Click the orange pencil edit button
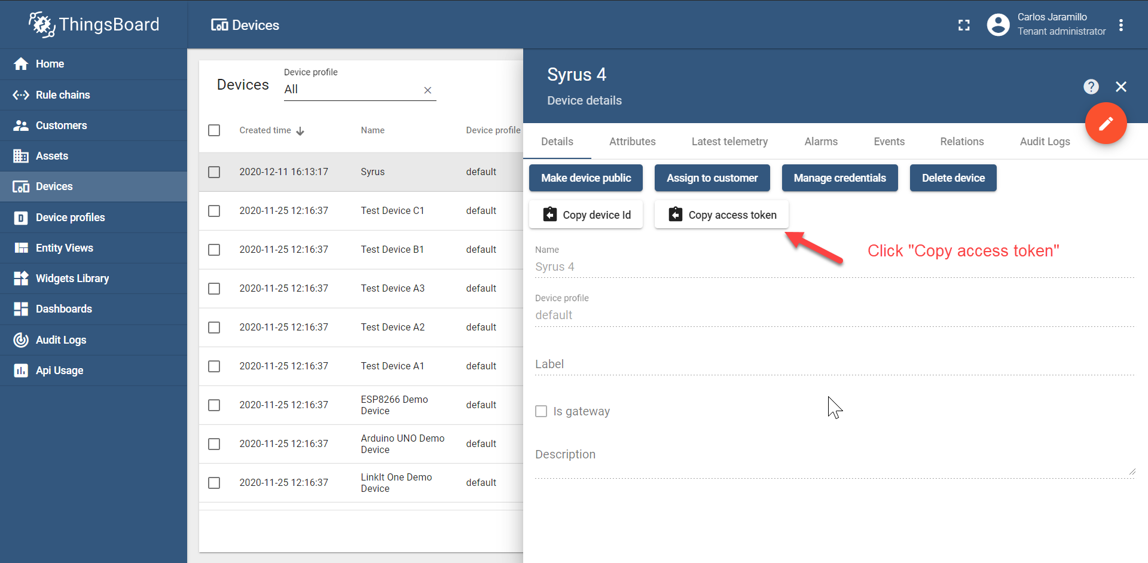 point(1106,124)
